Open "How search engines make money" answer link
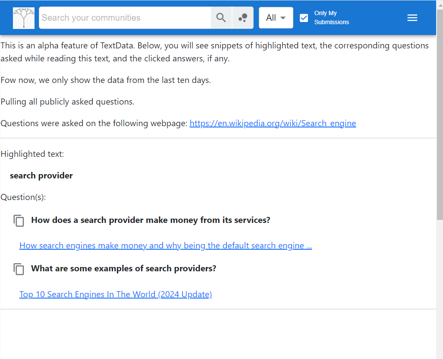443x359 pixels. point(166,246)
